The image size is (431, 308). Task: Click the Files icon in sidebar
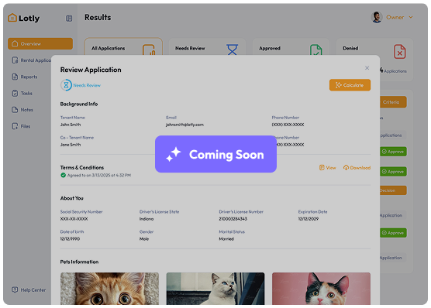(x=15, y=126)
